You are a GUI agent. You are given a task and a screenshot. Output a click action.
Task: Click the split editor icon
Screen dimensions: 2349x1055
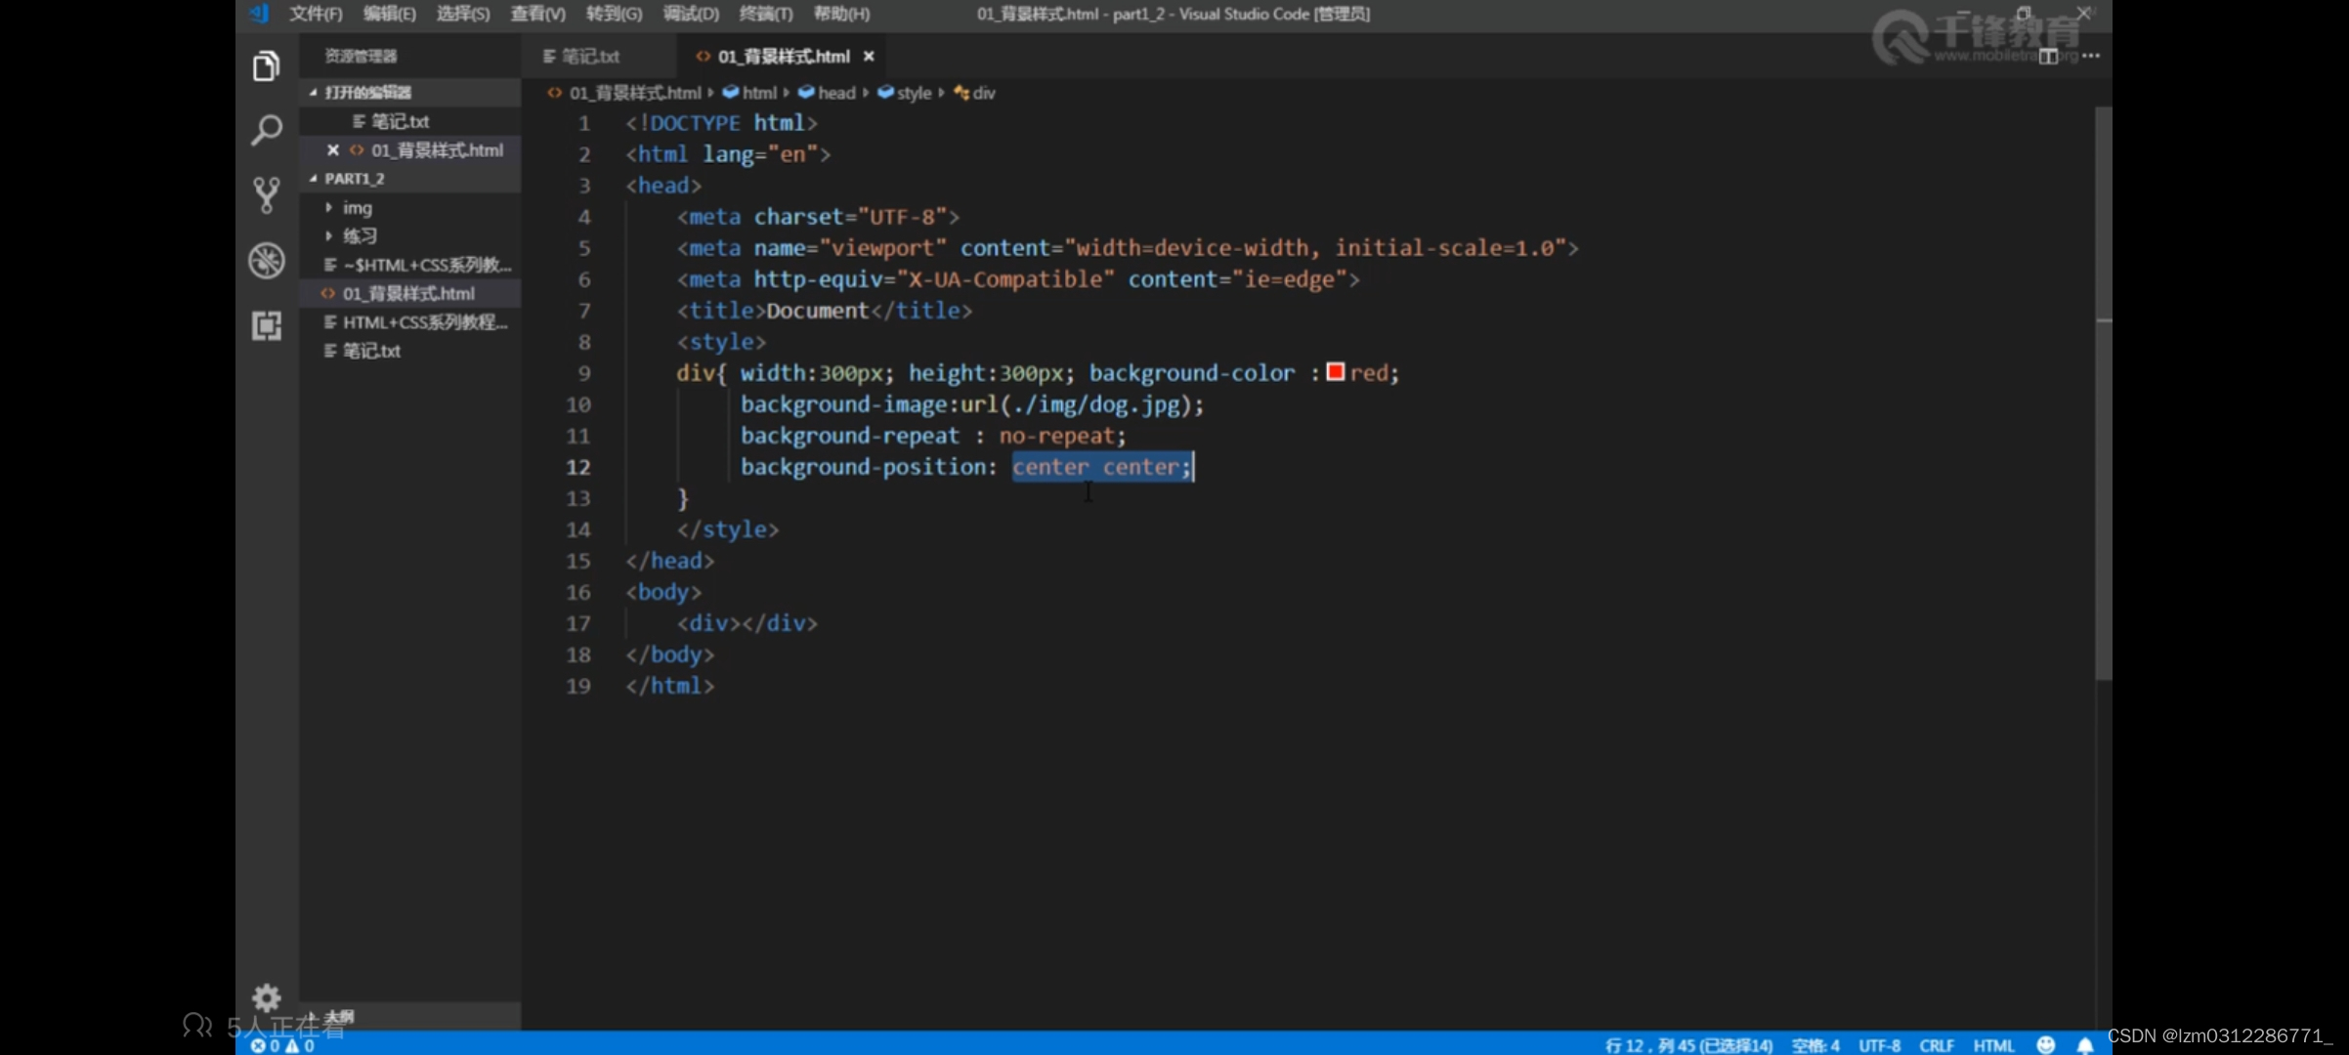[x=2048, y=57]
